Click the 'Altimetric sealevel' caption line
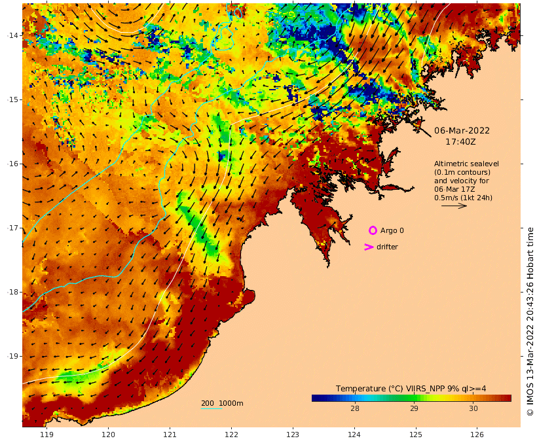This screenshot has width=537, height=445. coord(466,164)
